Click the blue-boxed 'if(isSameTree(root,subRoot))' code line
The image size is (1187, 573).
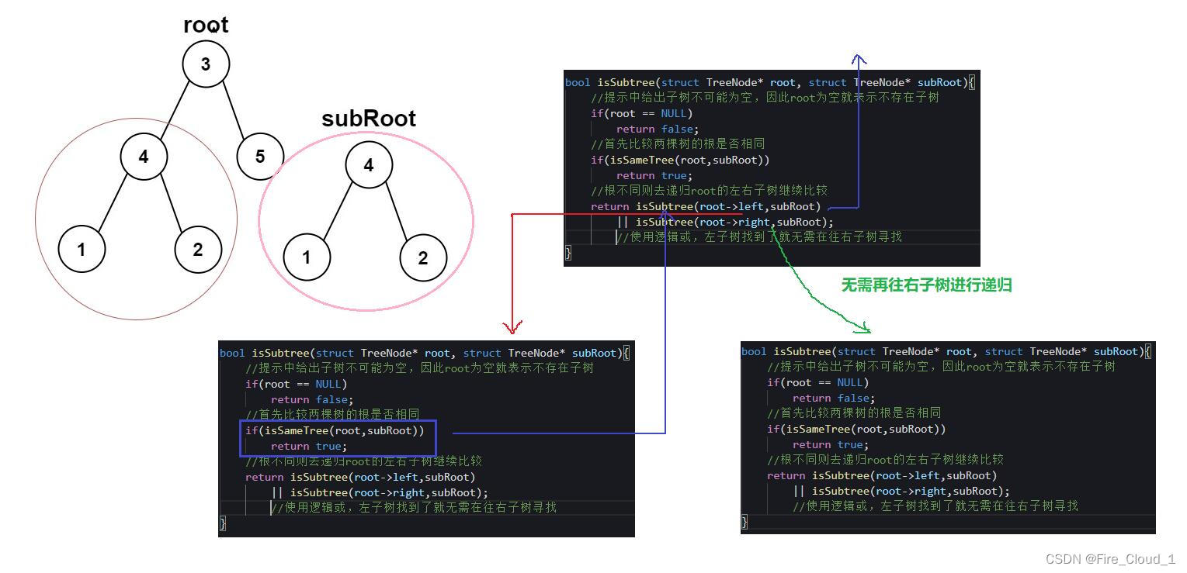pyautogui.click(x=335, y=430)
